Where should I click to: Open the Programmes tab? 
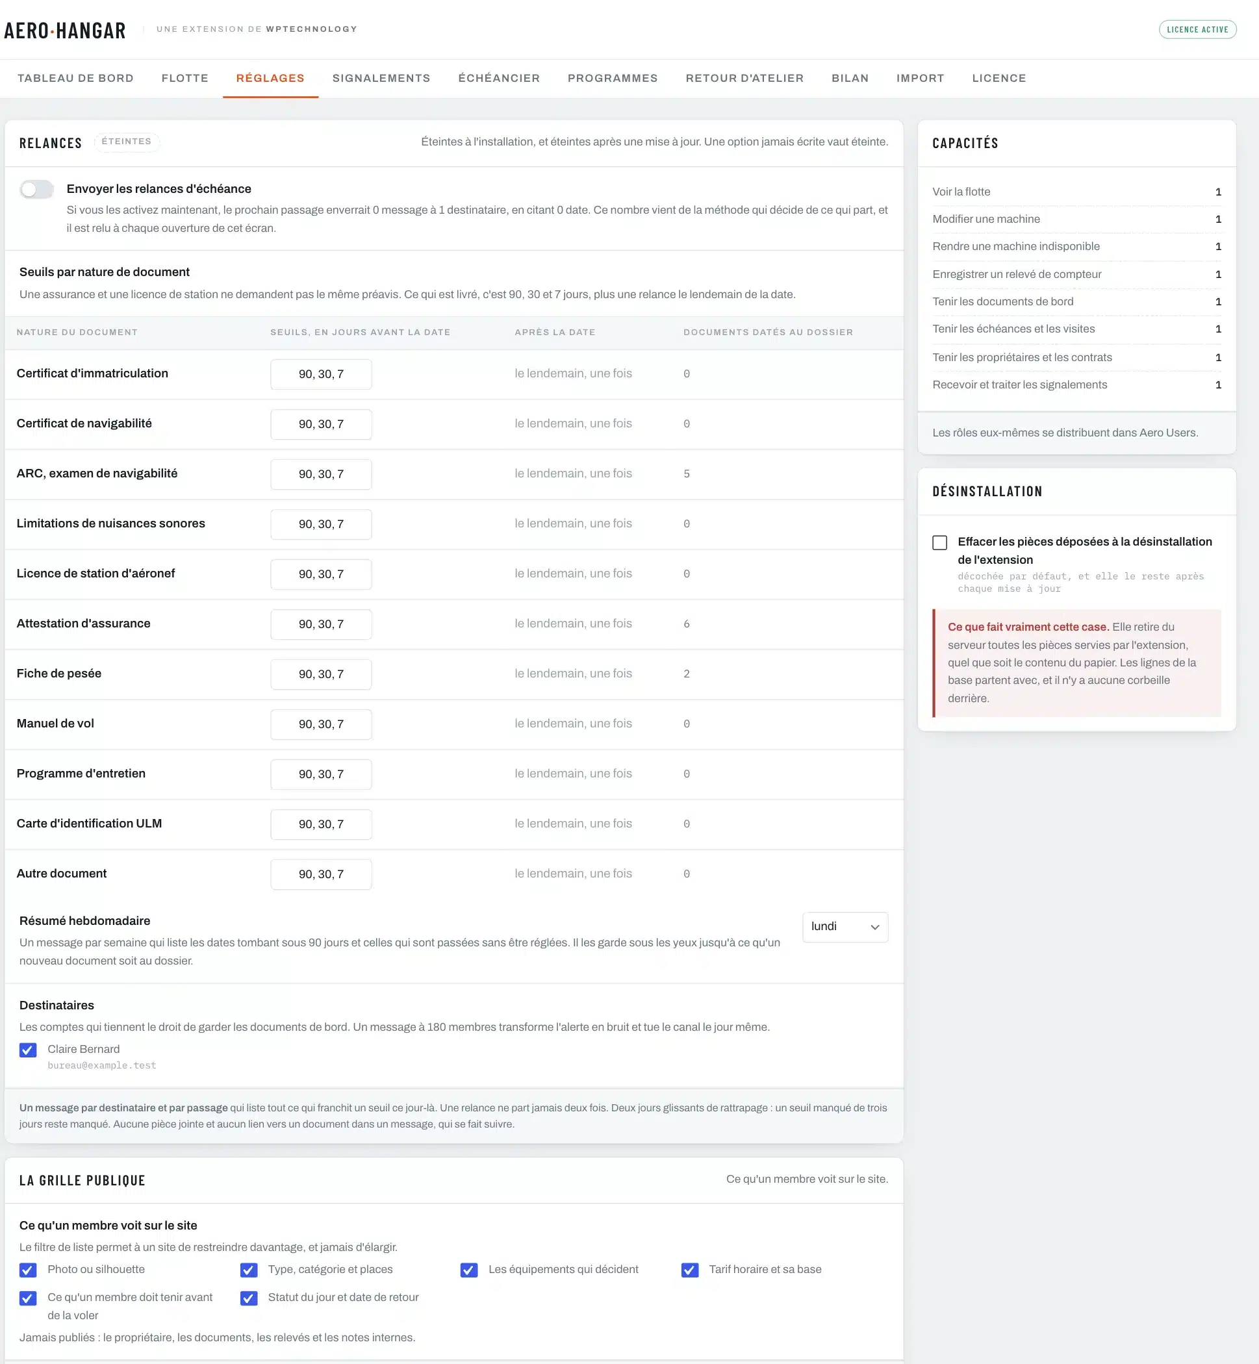pos(613,79)
